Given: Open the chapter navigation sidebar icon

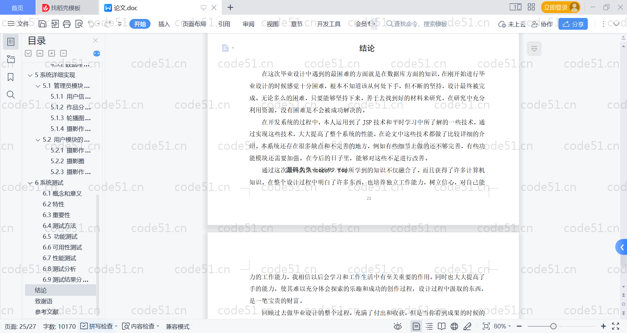Looking at the screenshot, I should [11, 59].
